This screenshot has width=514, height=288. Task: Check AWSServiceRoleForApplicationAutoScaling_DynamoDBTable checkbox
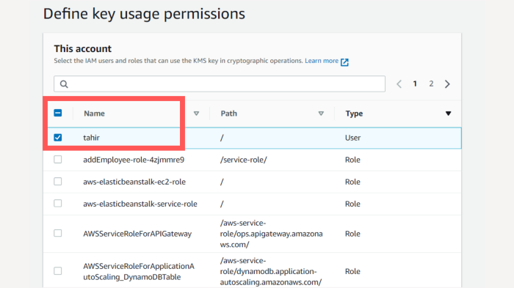[x=58, y=270]
